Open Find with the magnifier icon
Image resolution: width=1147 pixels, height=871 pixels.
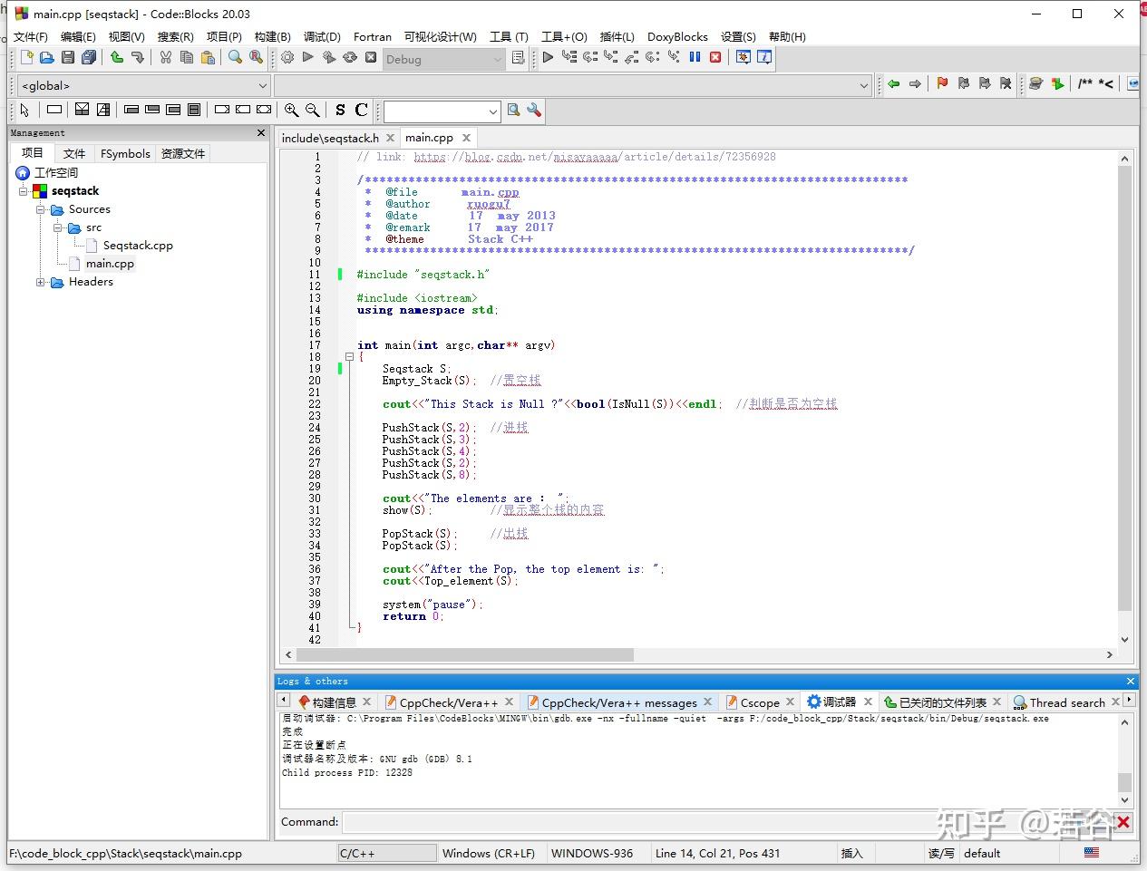236,58
